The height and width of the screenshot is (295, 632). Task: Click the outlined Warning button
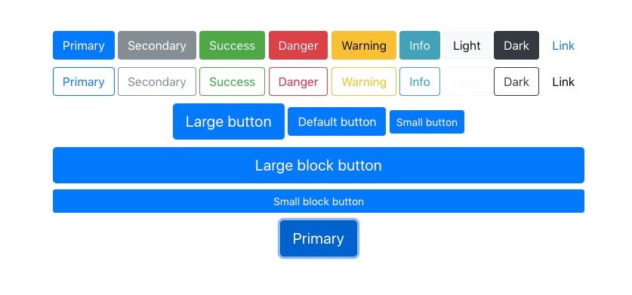[x=364, y=81]
